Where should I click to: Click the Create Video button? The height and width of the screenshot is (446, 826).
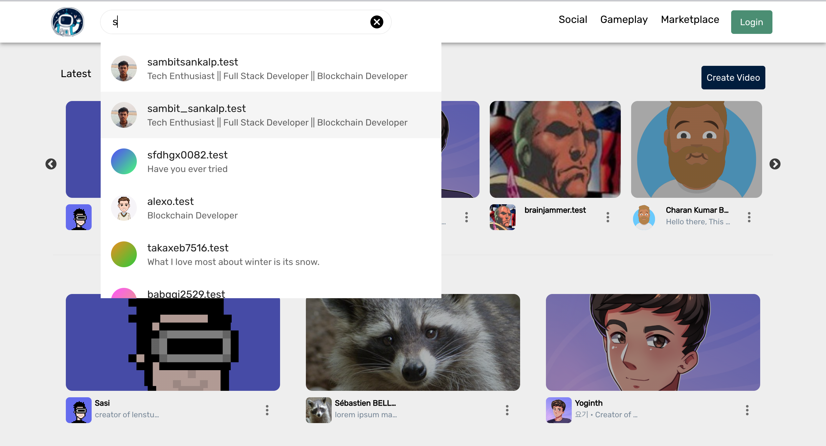(733, 78)
